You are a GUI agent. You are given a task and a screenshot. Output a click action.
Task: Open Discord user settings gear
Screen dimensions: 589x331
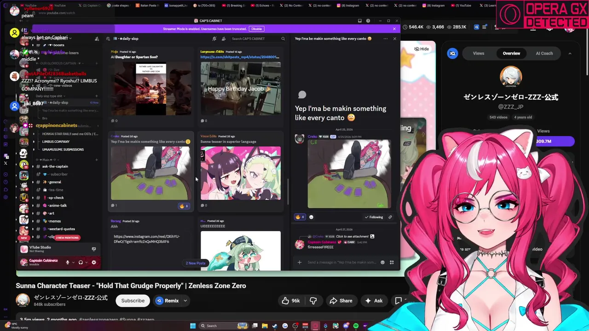click(x=94, y=263)
